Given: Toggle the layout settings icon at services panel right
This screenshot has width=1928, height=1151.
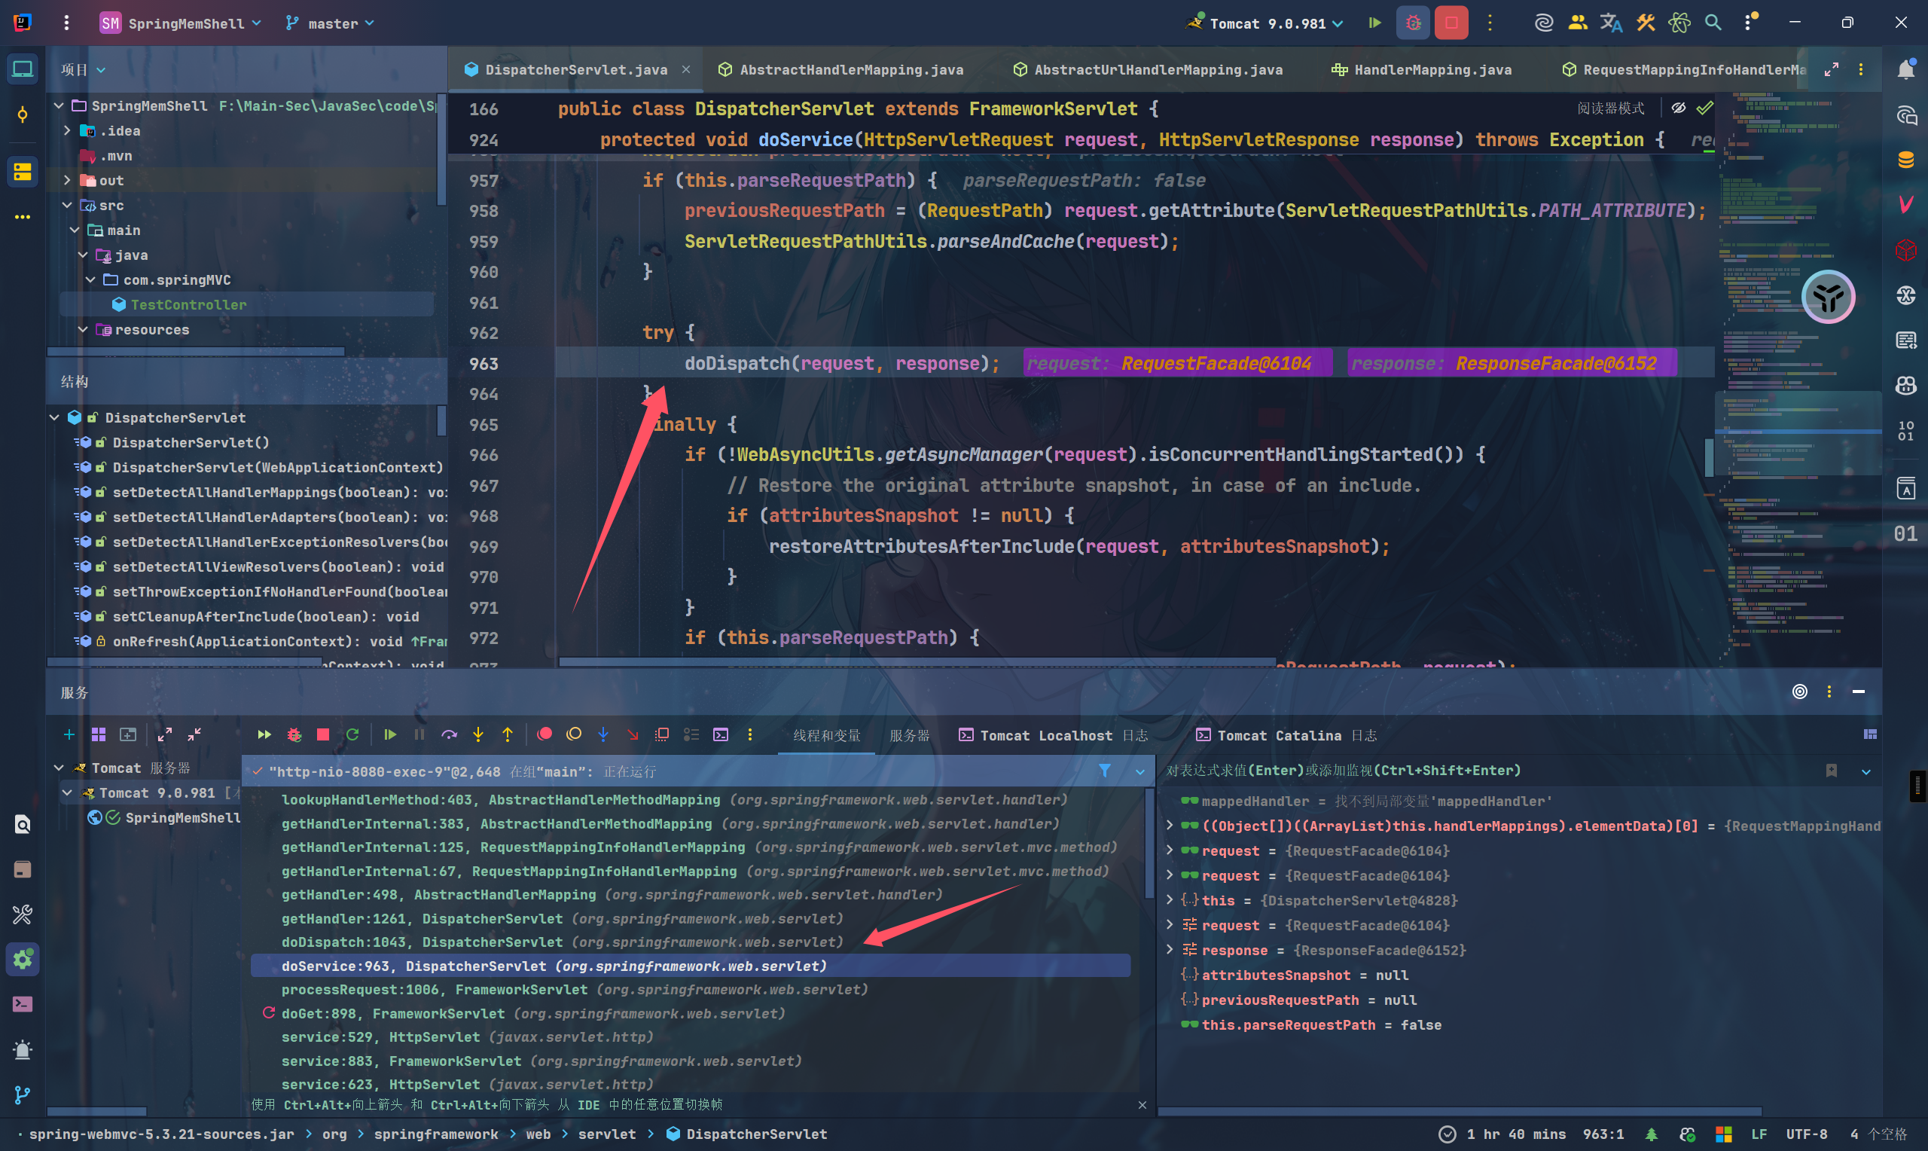Looking at the screenshot, I should click(1870, 734).
